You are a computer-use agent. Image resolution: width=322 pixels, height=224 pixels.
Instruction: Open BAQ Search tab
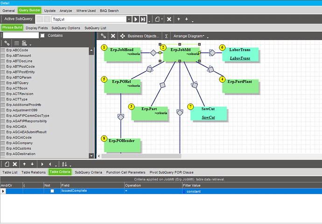(109, 11)
